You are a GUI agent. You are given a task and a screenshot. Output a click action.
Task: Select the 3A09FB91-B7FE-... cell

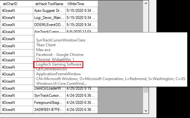(x=49, y=110)
